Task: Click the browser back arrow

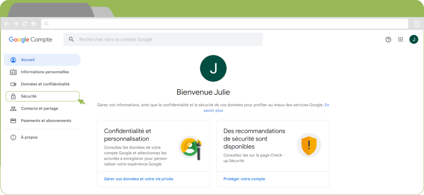Action: [6, 24]
